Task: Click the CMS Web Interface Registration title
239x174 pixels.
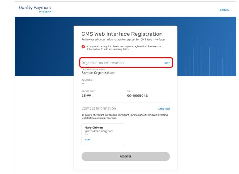Action: coord(122,34)
